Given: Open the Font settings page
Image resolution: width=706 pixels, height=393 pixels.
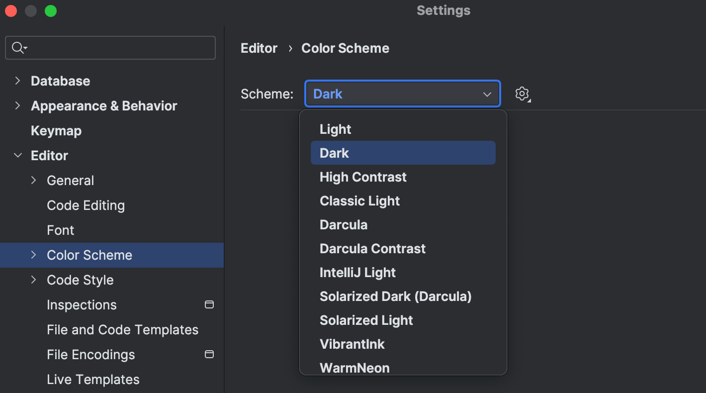Looking at the screenshot, I should (60, 230).
